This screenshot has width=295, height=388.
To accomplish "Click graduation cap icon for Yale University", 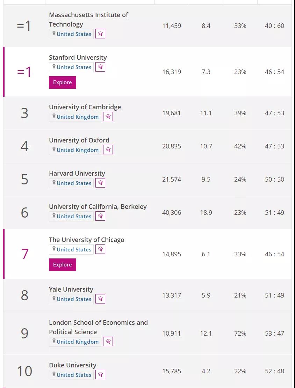I will [100, 299].
